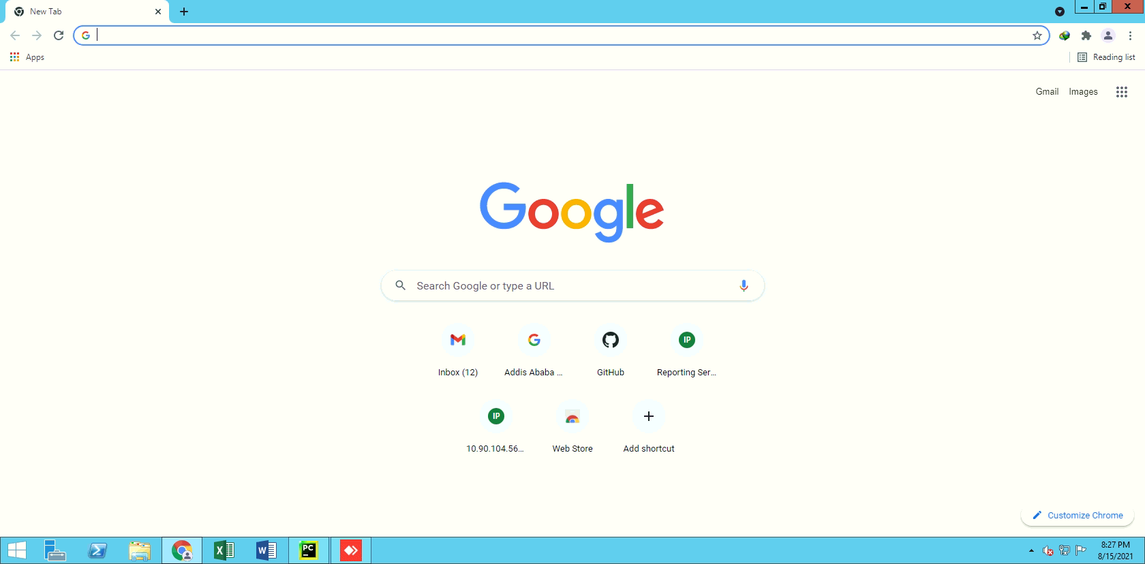This screenshot has width=1145, height=564.
Task: Open the Gmail link
Action: click(x=1047, y=92)
